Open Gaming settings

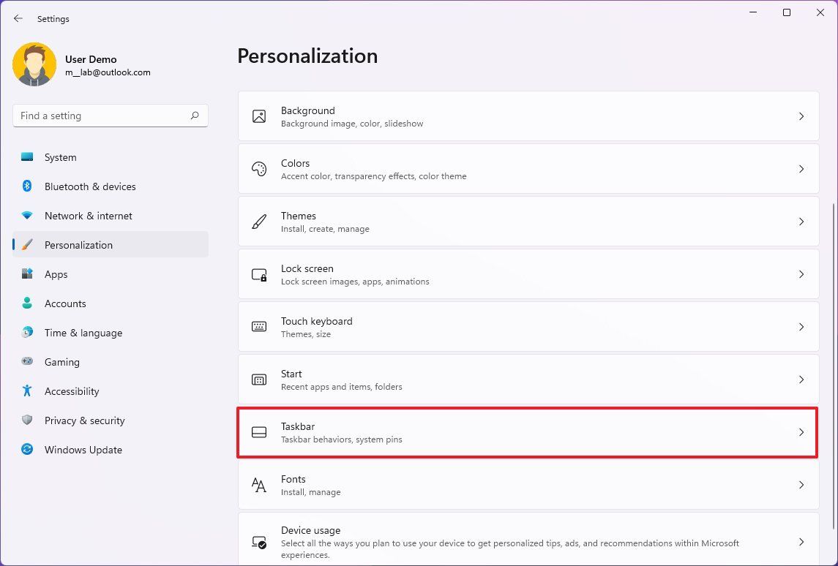click(61, 362)
